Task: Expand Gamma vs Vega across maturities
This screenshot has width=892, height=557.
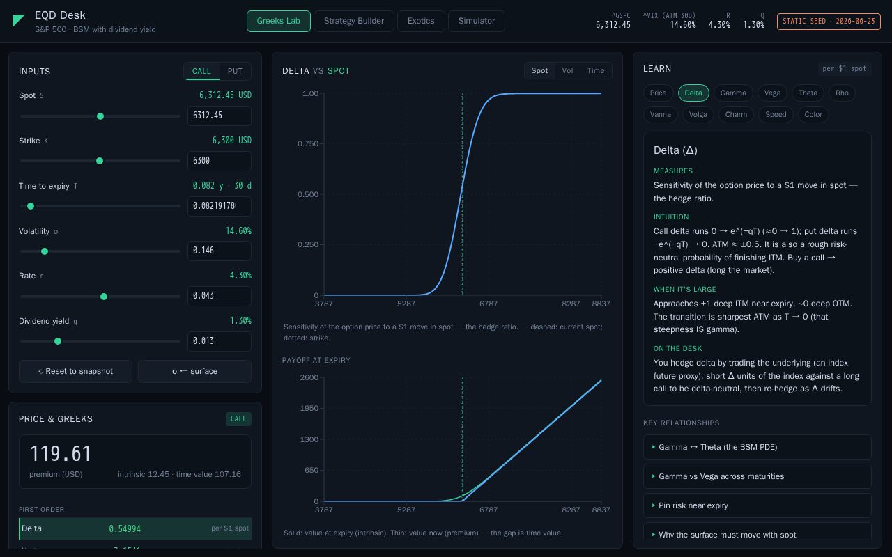Action: pyautogui.click(x=757, y=476)
